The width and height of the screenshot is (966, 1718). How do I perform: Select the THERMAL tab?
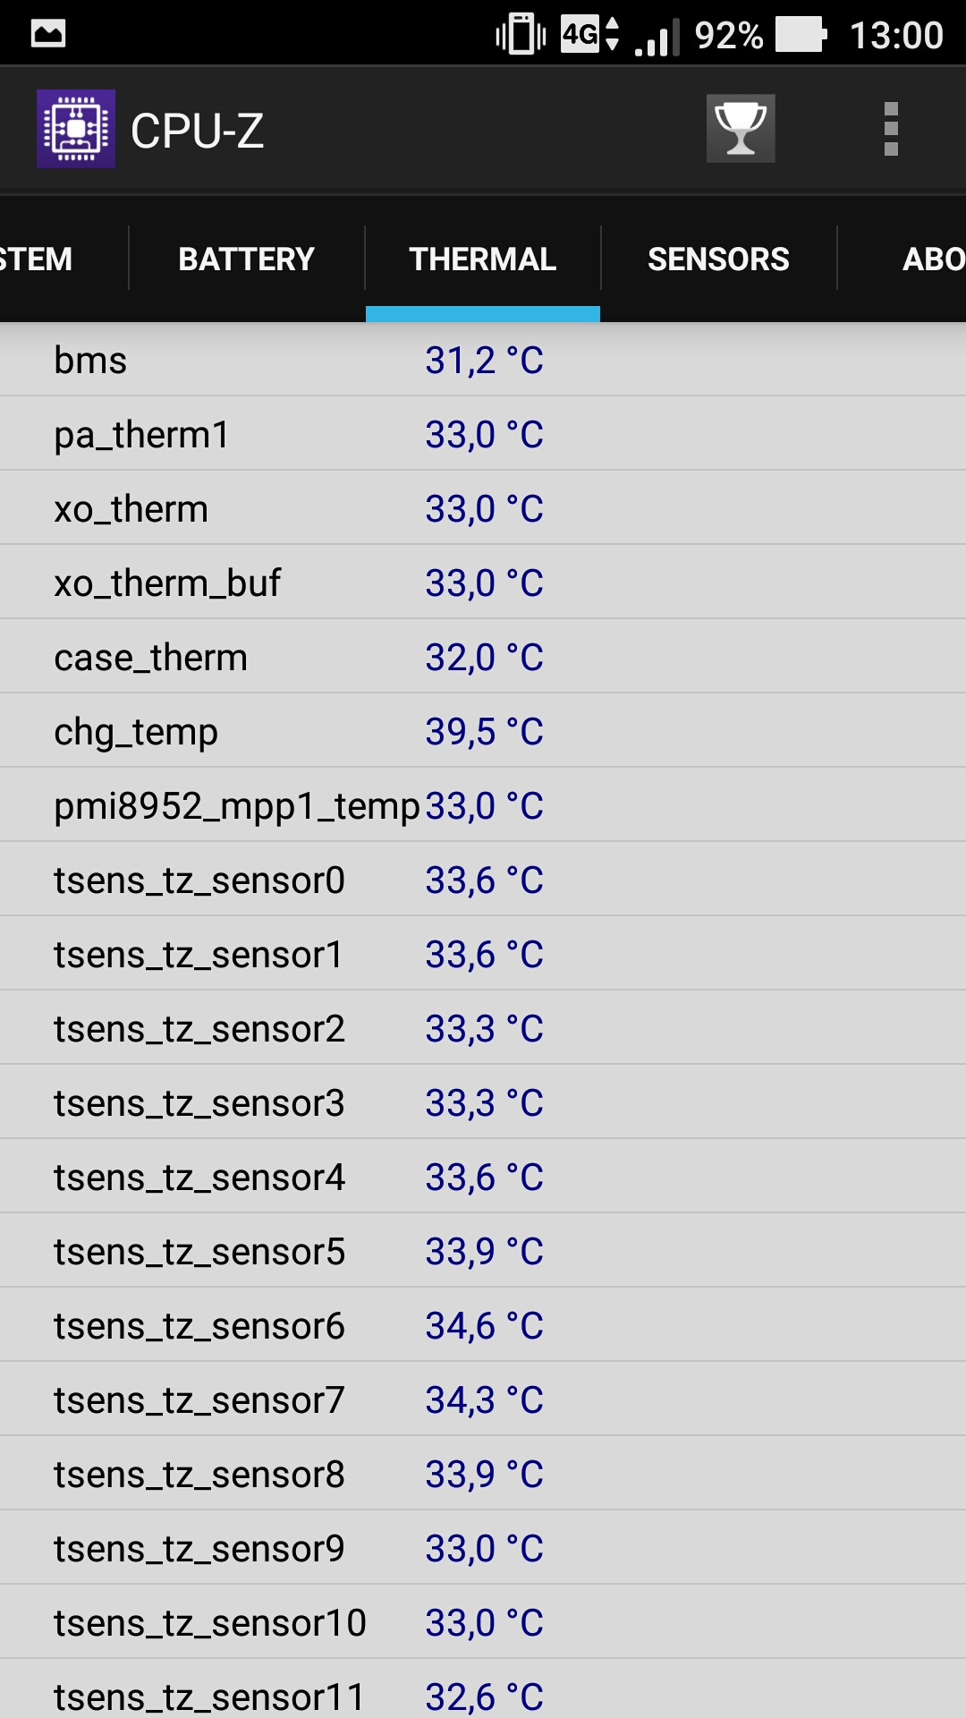pos(483,259)
